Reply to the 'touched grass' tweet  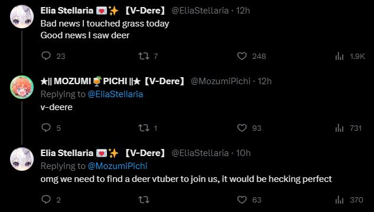[46, 56]
